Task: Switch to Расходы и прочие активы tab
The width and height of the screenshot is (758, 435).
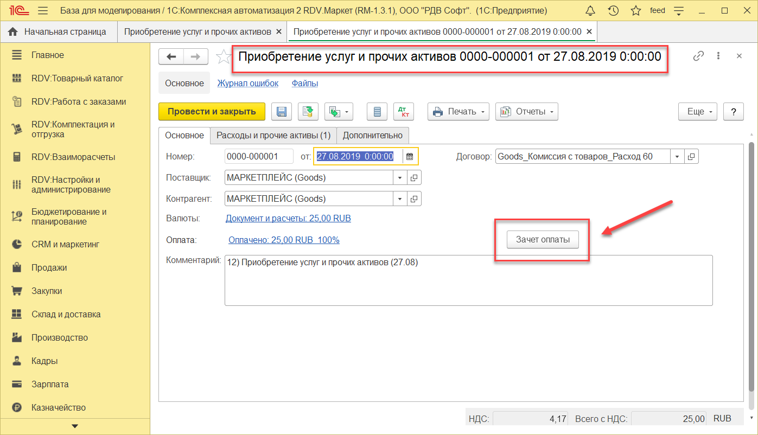Action: pyautogui.click(x=273, y=135)
